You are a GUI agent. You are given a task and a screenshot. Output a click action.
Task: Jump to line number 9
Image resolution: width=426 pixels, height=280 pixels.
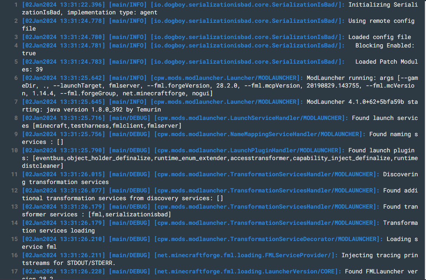click(x=16, y=134)
